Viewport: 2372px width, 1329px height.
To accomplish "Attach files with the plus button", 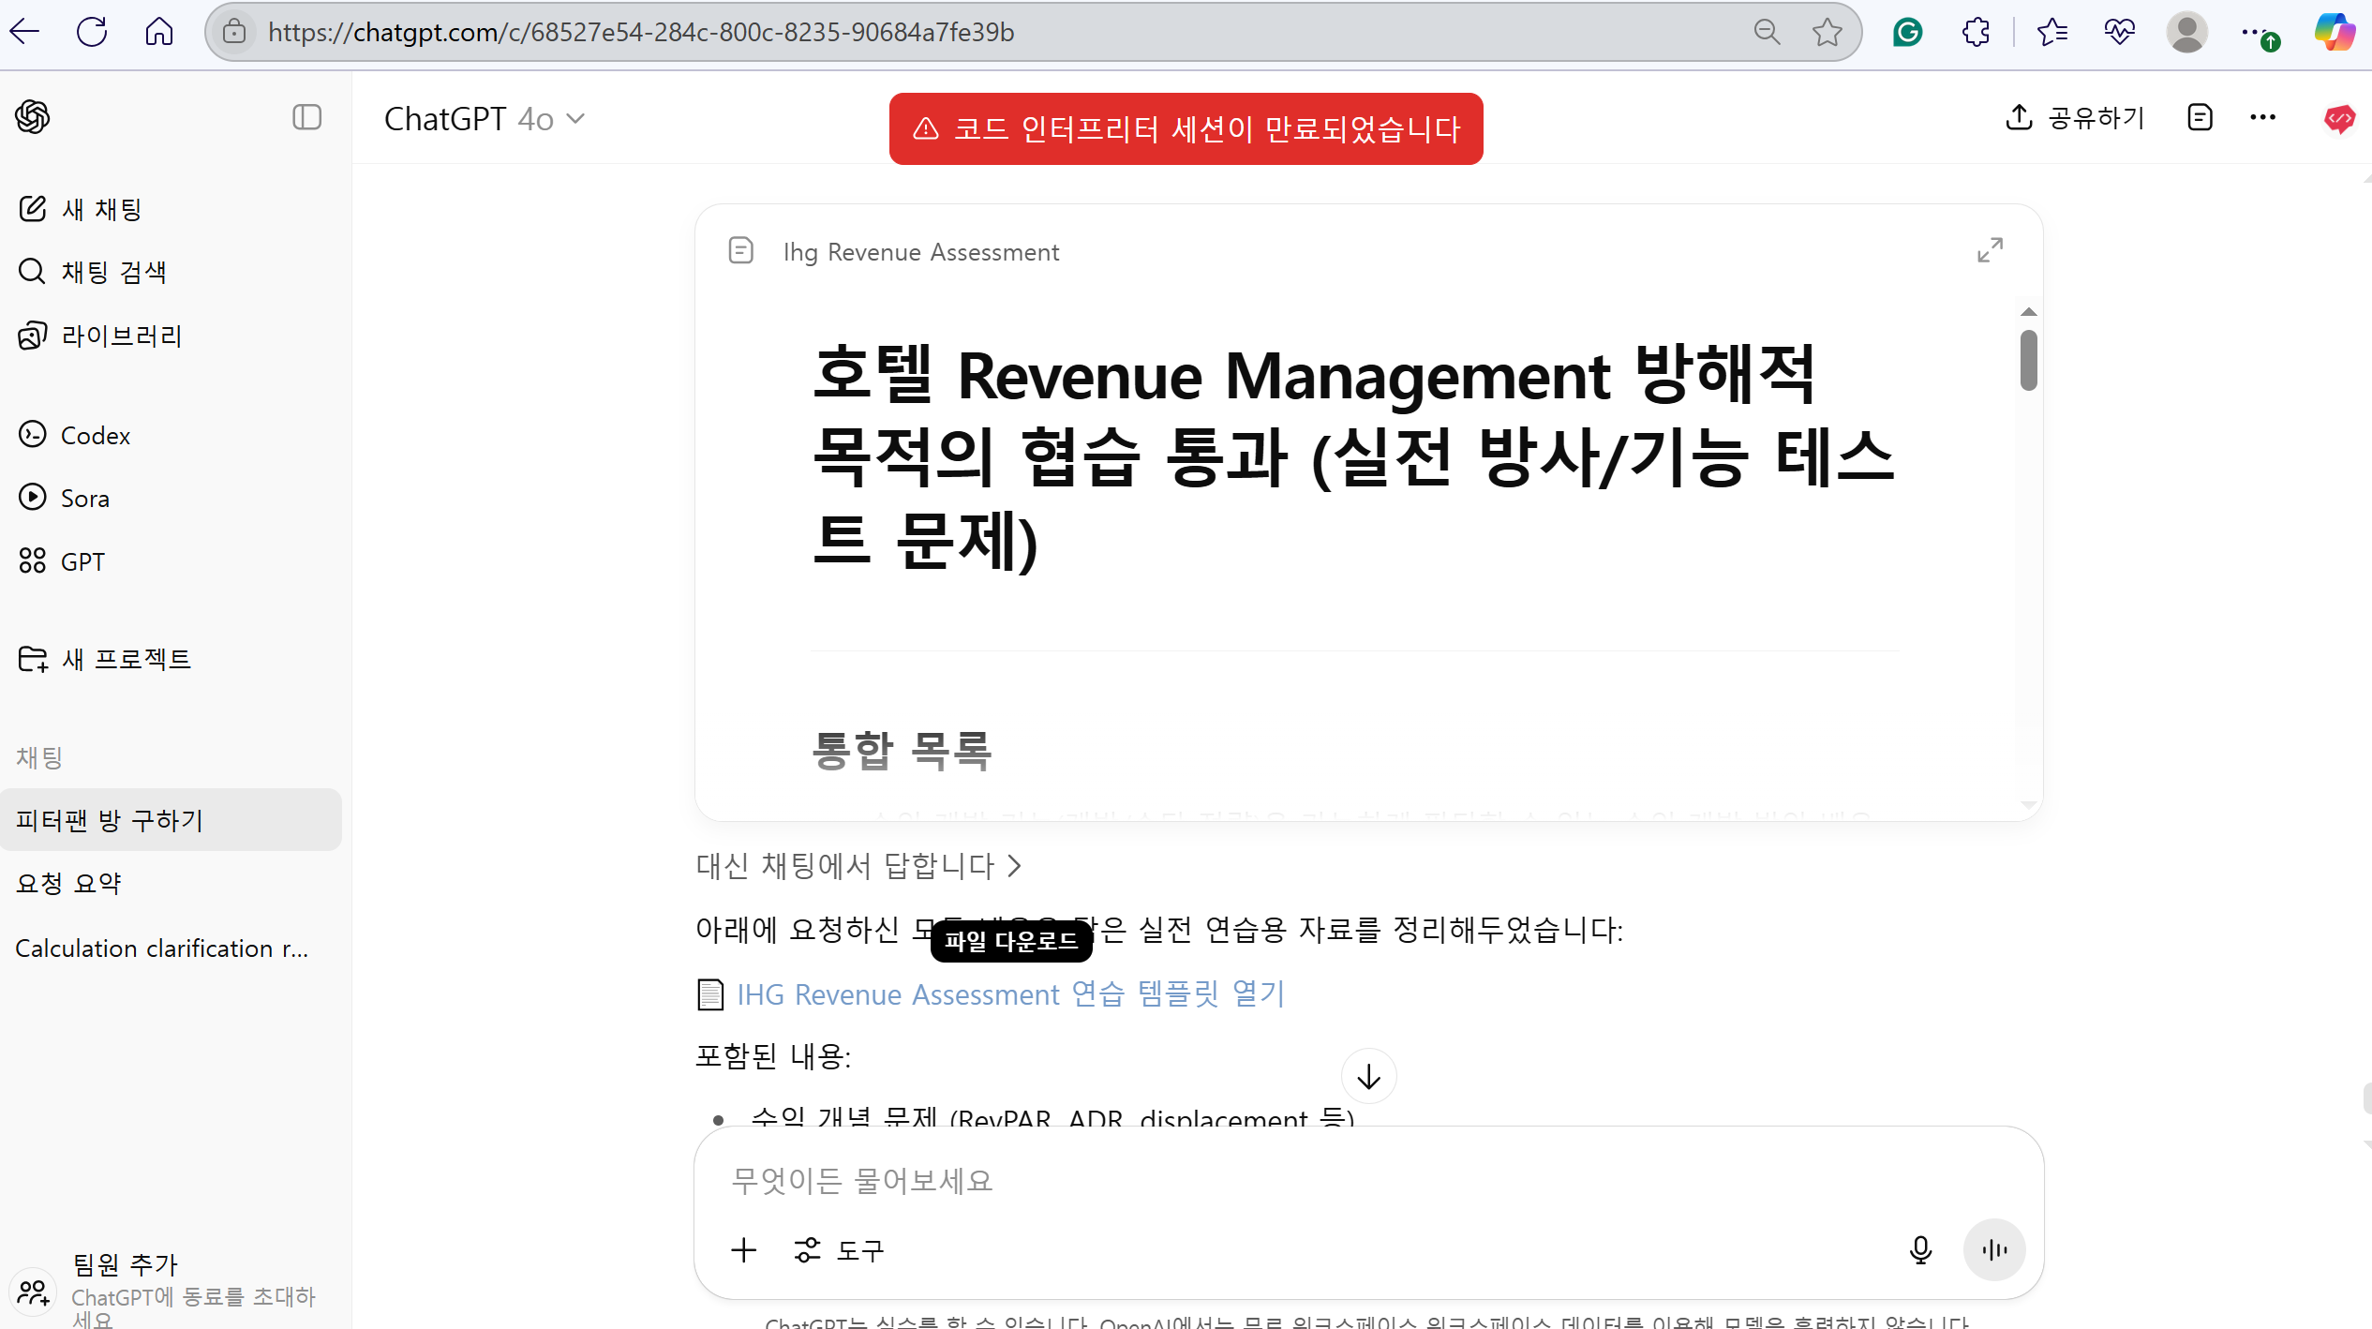I will point(743,1250).
